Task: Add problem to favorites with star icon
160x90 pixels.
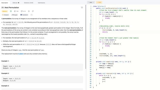Action: pos(29,11)
